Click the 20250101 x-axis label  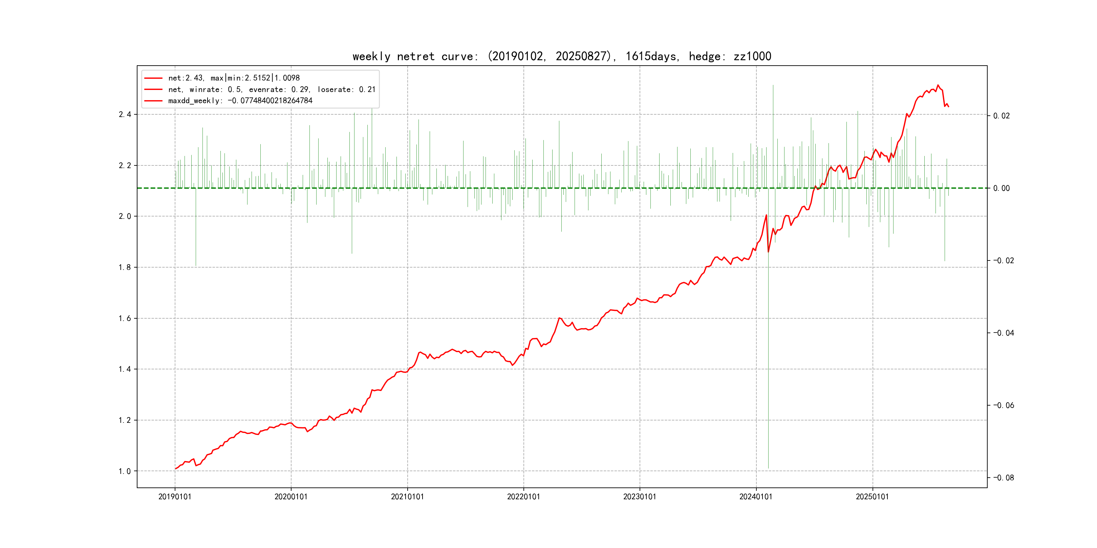872,497
